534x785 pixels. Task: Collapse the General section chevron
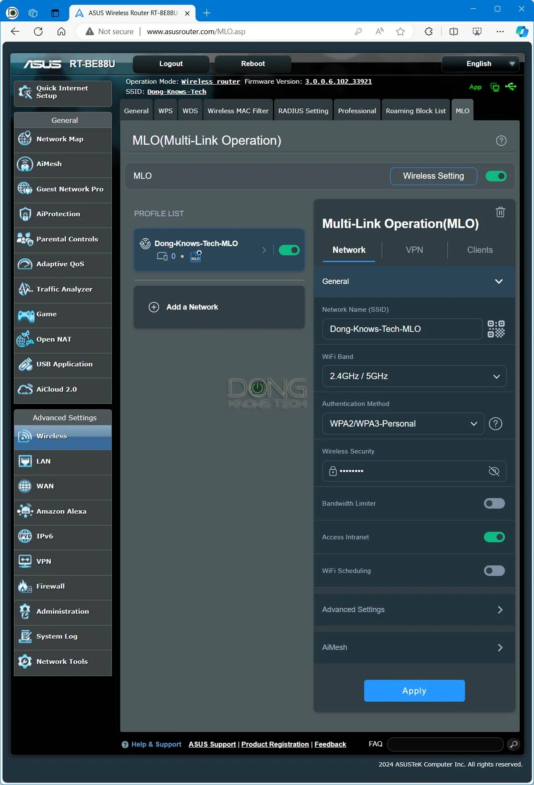tap(499, 281)
